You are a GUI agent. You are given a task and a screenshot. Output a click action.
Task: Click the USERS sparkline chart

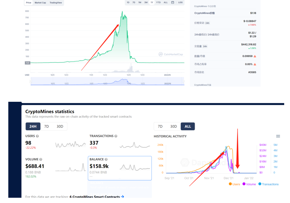(70, 144)
